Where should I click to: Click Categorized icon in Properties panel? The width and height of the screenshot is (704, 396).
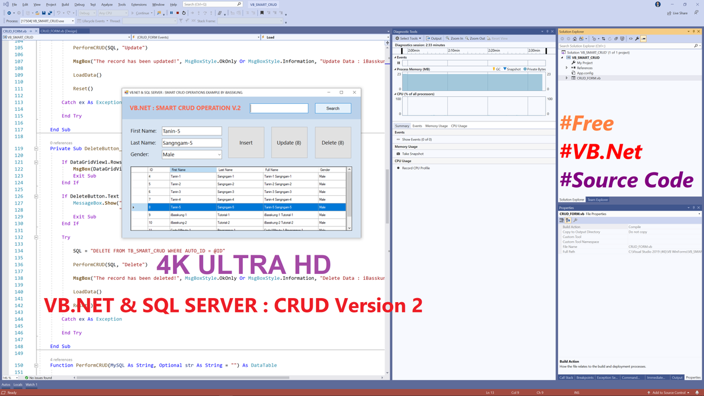coord(562,220)
